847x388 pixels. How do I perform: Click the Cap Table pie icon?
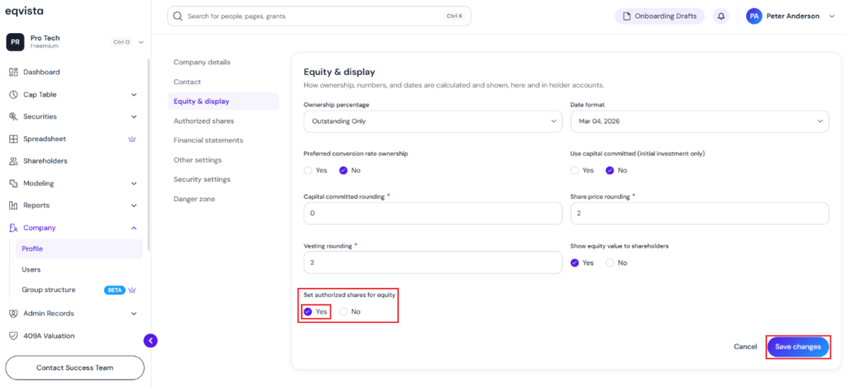point(14,94)
